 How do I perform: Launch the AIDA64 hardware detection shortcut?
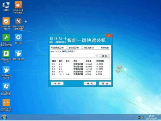(6, 24)
